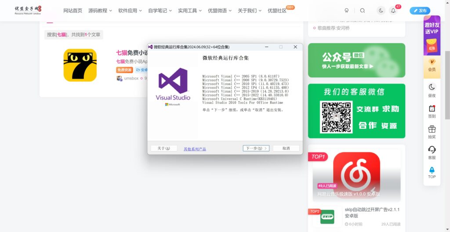Click the 6小时前 timestamp text
Screen dimensions: 450x232
354,224
